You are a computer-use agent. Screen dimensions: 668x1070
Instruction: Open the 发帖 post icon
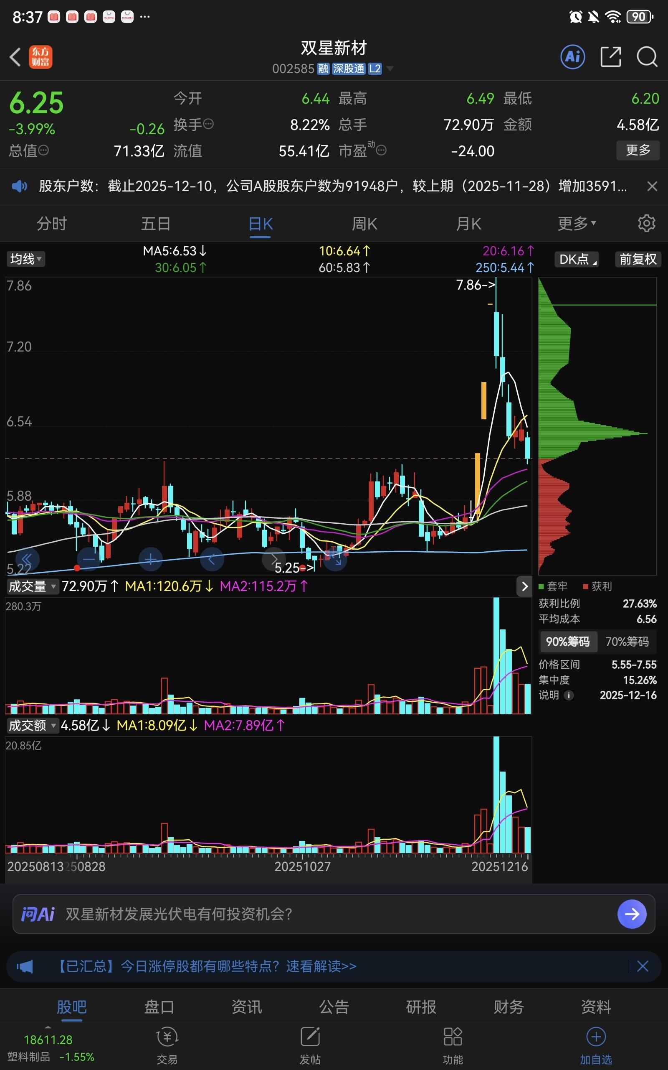pyautogui.click(x=310, y=1046)
